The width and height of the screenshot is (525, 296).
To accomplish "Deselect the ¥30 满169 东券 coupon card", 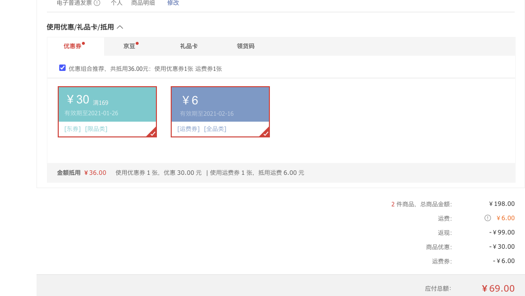I will tap(107, 112).
